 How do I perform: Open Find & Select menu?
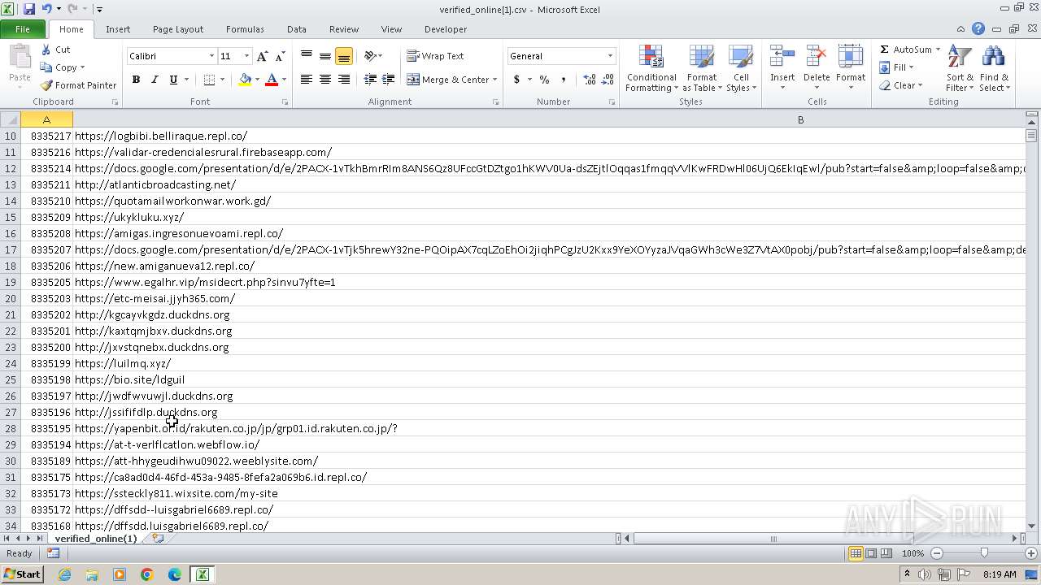(994, 69)
